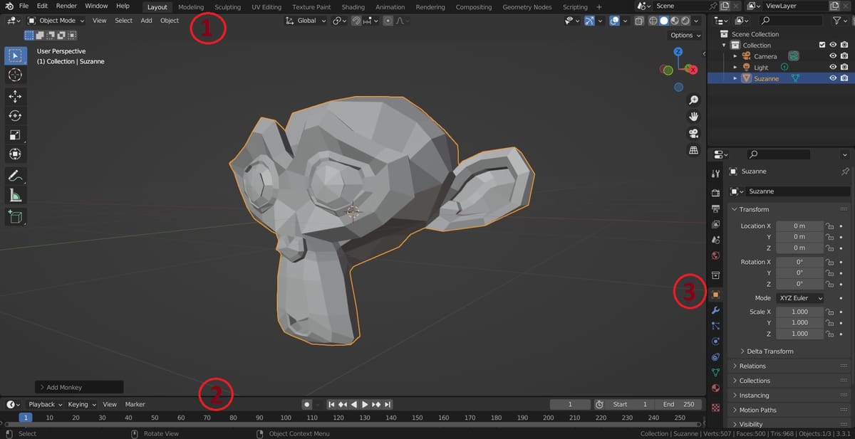This screenshot has width=855, height=439.
Task: Open the Scene properties tab
Action: coord(715,240)
